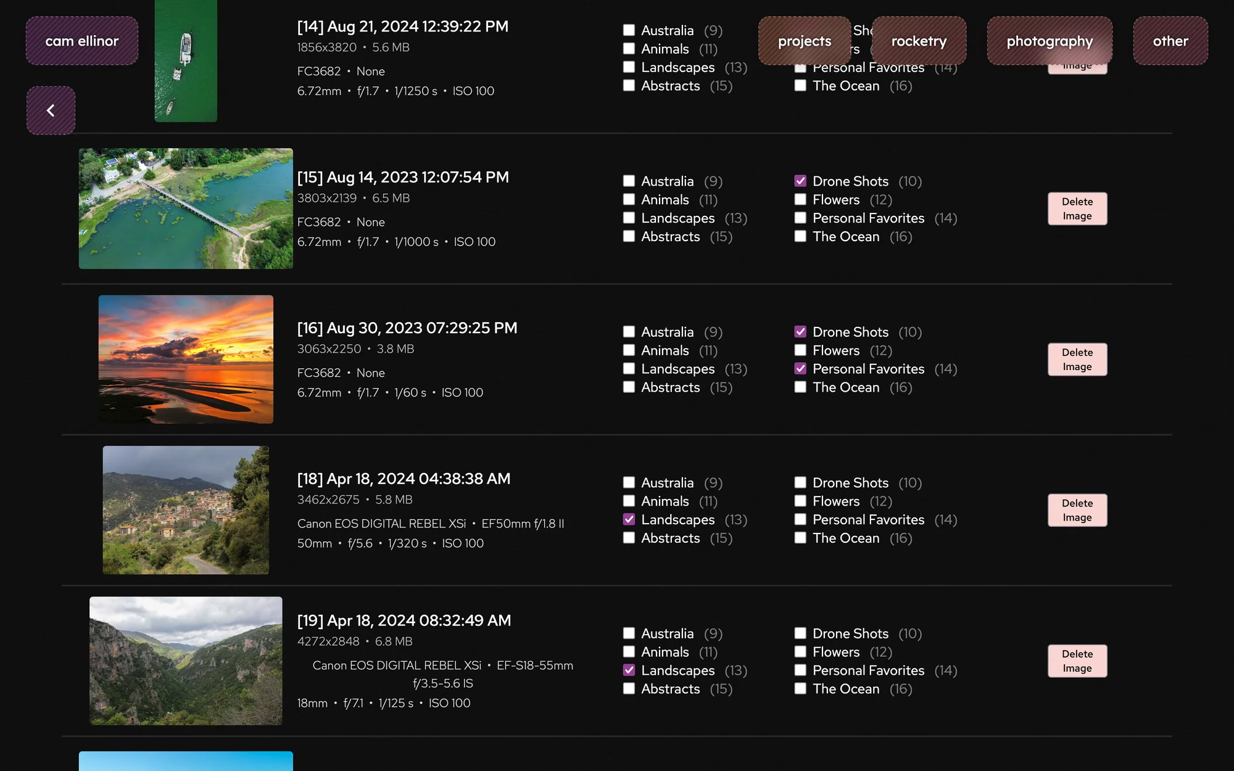Open the image 19 canyon thumbnail
1234x771 pixels.
pyautogui.click(x=186, y=661)
